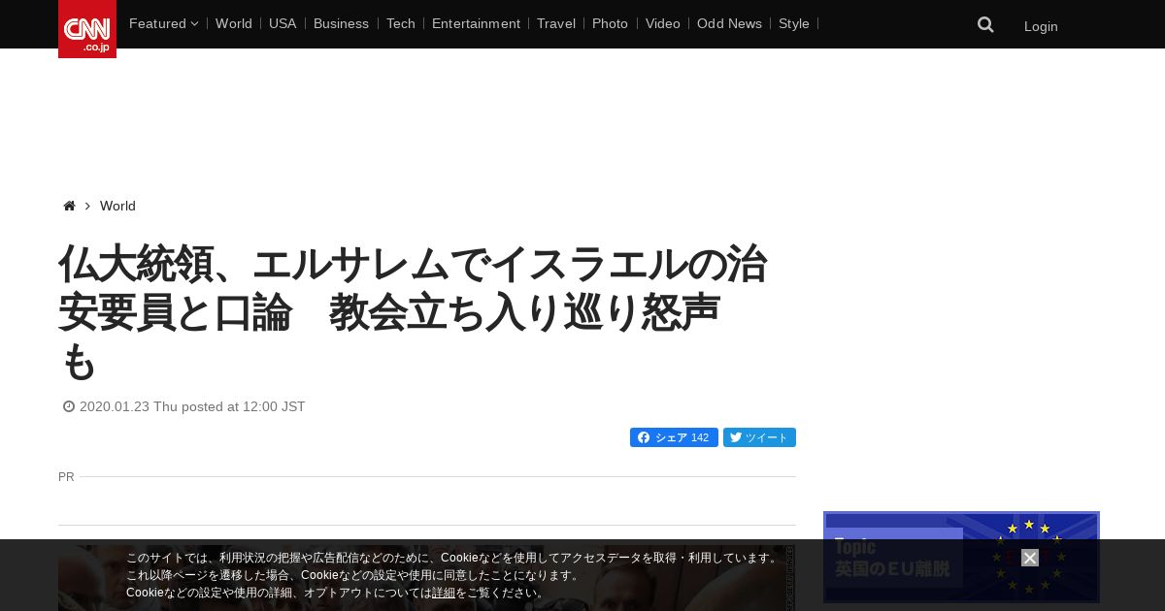Screen dimensions: 1165x611
Task: Share article on Facebook シェア button
Action: coord(674,437)
